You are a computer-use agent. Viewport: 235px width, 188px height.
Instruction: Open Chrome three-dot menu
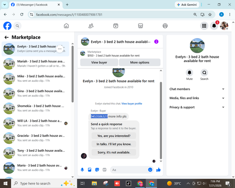click(x=230, y=15)
